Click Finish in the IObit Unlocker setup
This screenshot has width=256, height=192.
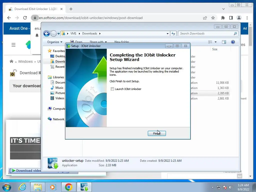157,133
